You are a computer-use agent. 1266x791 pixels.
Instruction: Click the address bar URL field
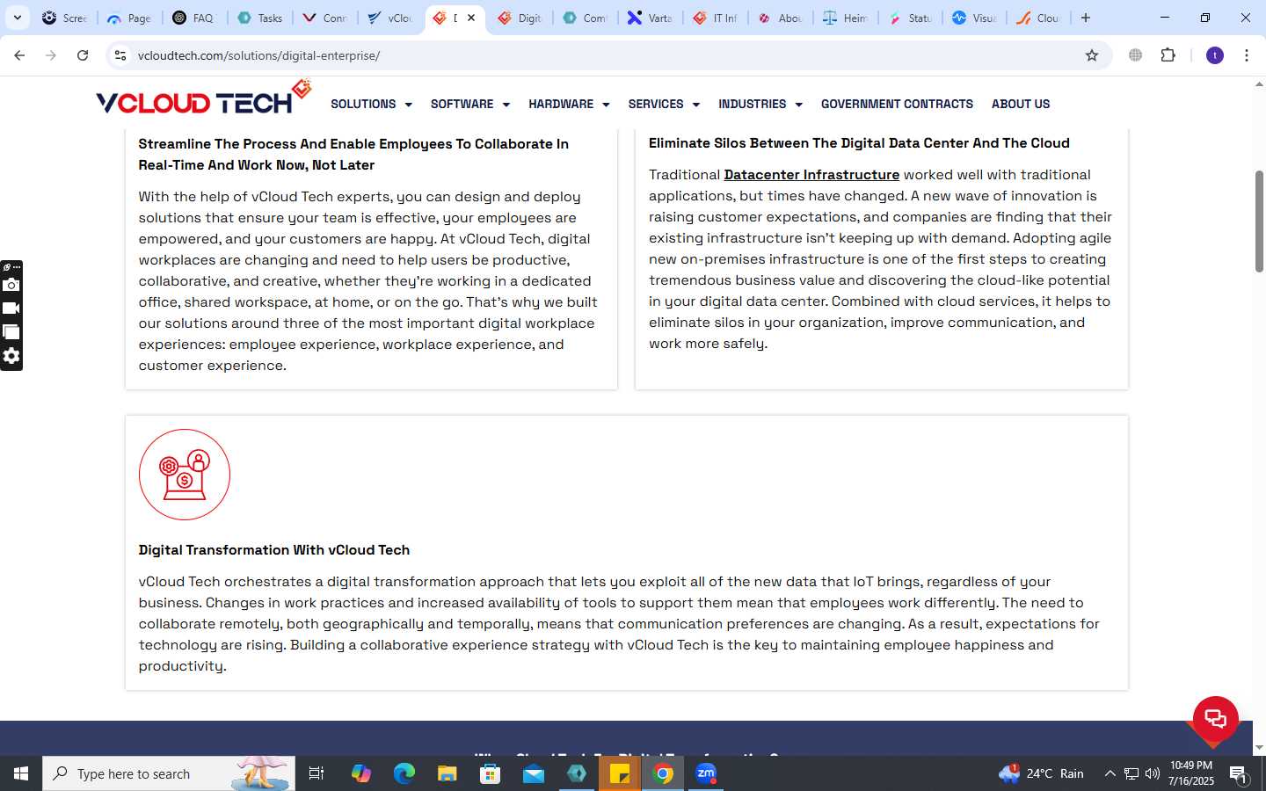click(x=607, y=55)
